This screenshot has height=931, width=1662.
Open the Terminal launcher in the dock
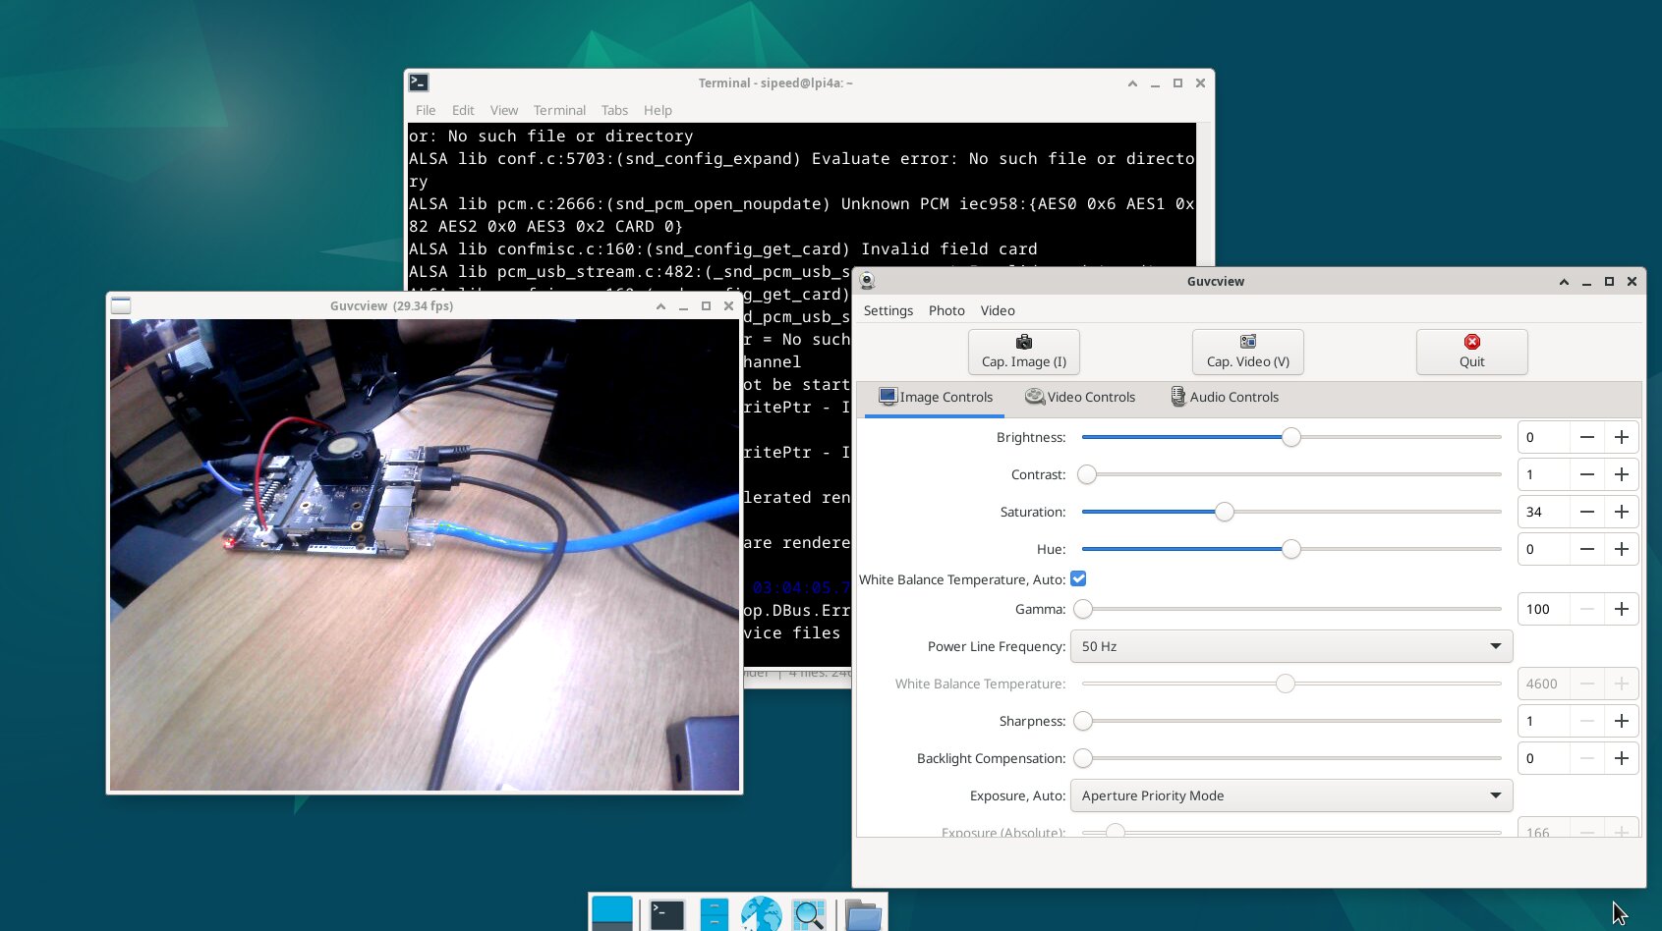[667, 914]
